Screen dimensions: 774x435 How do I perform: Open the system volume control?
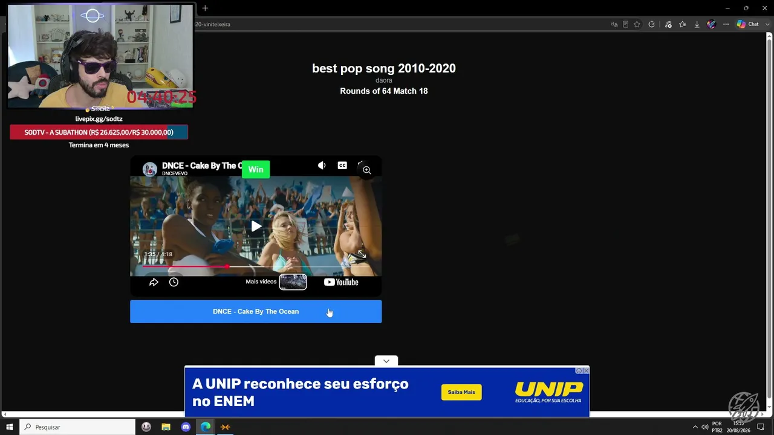[x=704, y=427]
